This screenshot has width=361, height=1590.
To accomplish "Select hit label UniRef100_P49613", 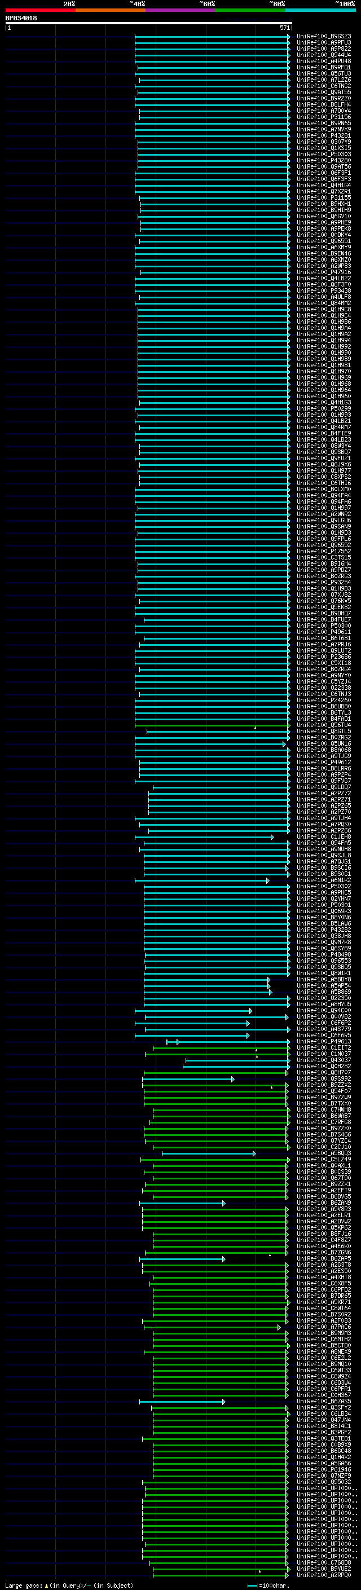I will [x=324, y=1041].
